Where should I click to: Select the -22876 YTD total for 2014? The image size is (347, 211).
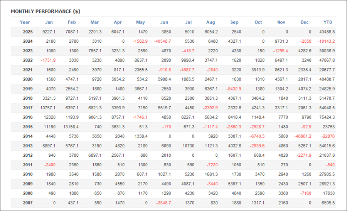[327, 136]
